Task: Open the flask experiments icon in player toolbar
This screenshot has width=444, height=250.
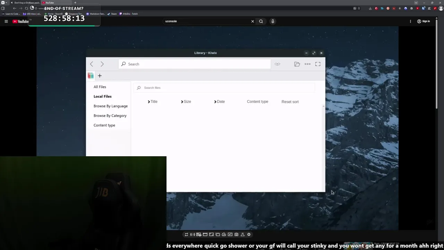Action: (x=242, y=234)
